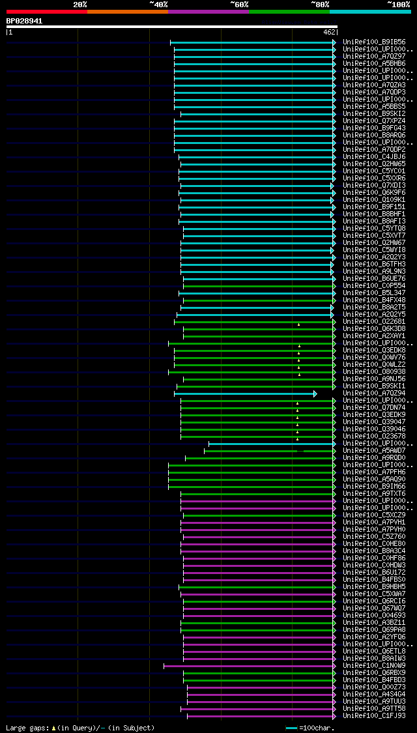Open hit UniRef100_Q69PA8
The image size is (417, 733).
pyautogui.click(x=374, y=629)
